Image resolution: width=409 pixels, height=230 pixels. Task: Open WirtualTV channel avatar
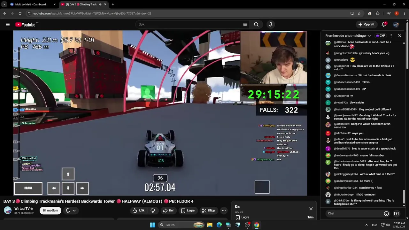point(8,210)
